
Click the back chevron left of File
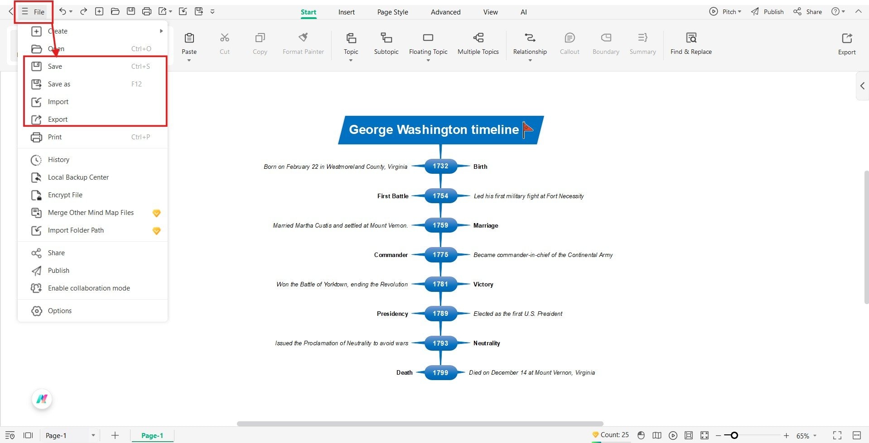point(10,11)
